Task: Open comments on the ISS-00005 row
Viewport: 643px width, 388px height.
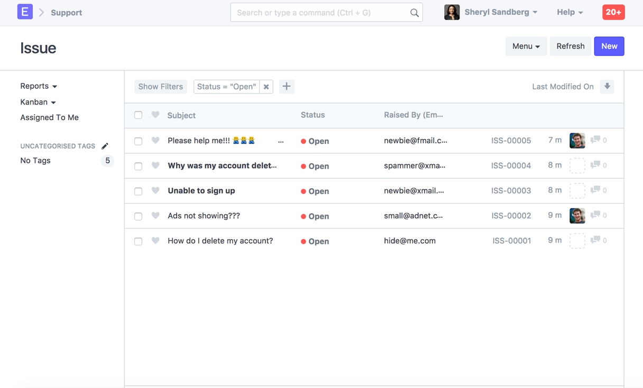Action: click(595, 140)
